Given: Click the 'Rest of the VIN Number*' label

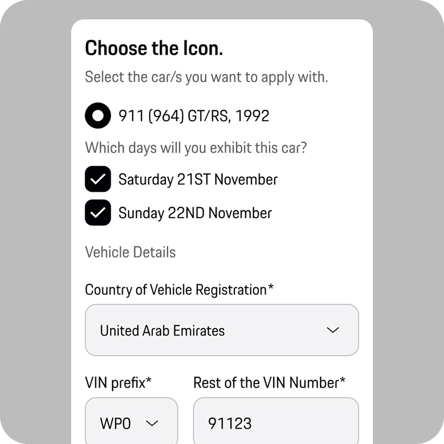Looking at the screenshot, I should [269, 383].
